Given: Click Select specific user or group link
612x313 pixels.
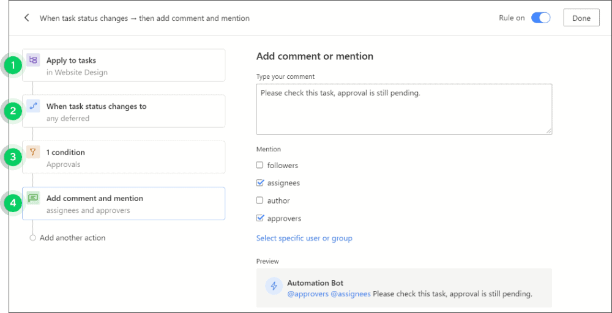Looking at the screenshot, I should click(304, 238).
